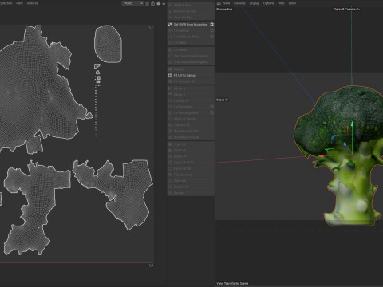Choose Set UVW from Projection command
The width and height of the screenshot is (383, 287).
[x=191, y=25]
